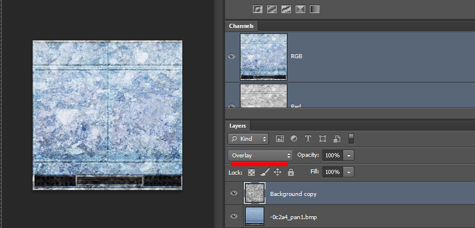Filter layers by adjustment layers icon

[x=294, y=139]
